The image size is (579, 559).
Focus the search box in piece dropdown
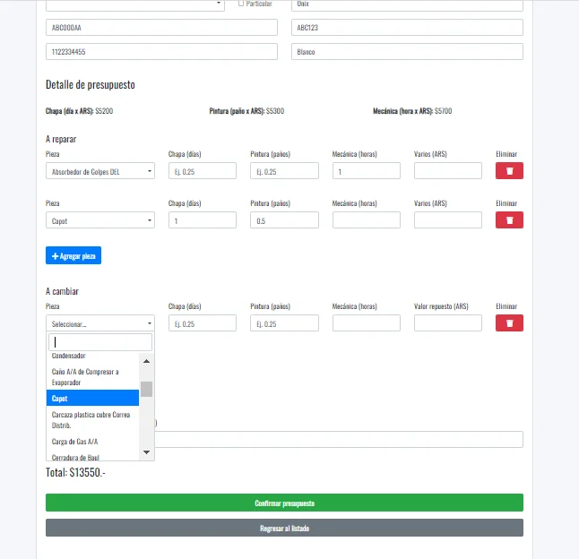100,342
